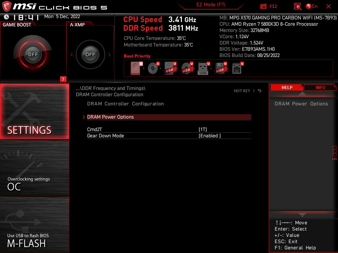Screen dimensions: 338x253
Task: Switch to the HELP tab
Action: coord(287,88)
